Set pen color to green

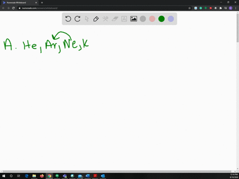click(x=161, y=19)
